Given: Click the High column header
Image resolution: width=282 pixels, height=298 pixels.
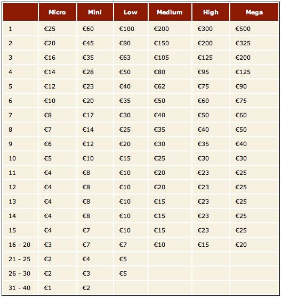Looking at the screenshot, I should pos(211,12).
